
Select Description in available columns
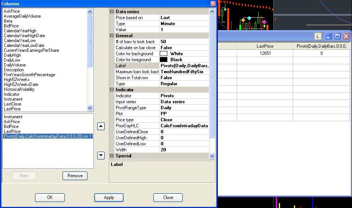point(14,70)
